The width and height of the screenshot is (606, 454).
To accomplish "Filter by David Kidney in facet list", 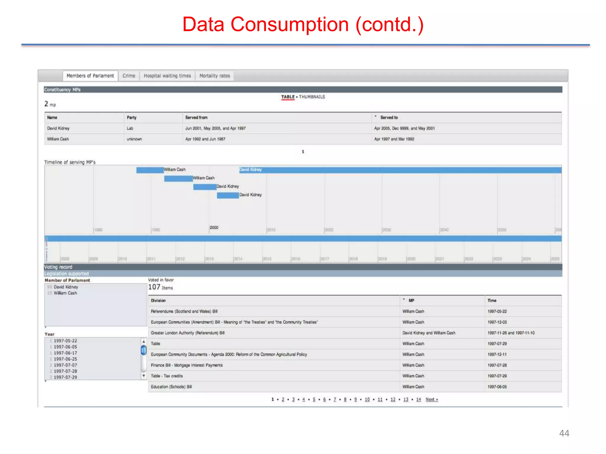I will click(66, 287).
